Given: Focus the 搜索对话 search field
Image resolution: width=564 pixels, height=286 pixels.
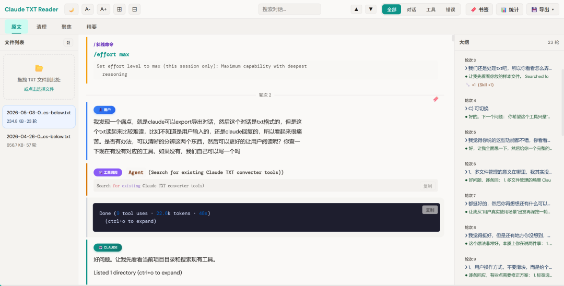Looking at the screenshot, I should 289,9.
